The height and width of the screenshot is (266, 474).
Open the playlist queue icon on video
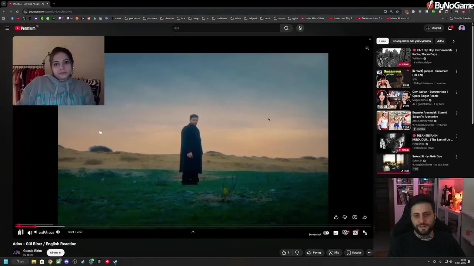coord(367,48)
